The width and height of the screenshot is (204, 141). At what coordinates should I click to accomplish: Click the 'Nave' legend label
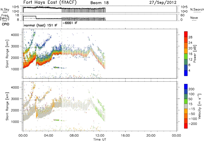pos(194,18)
